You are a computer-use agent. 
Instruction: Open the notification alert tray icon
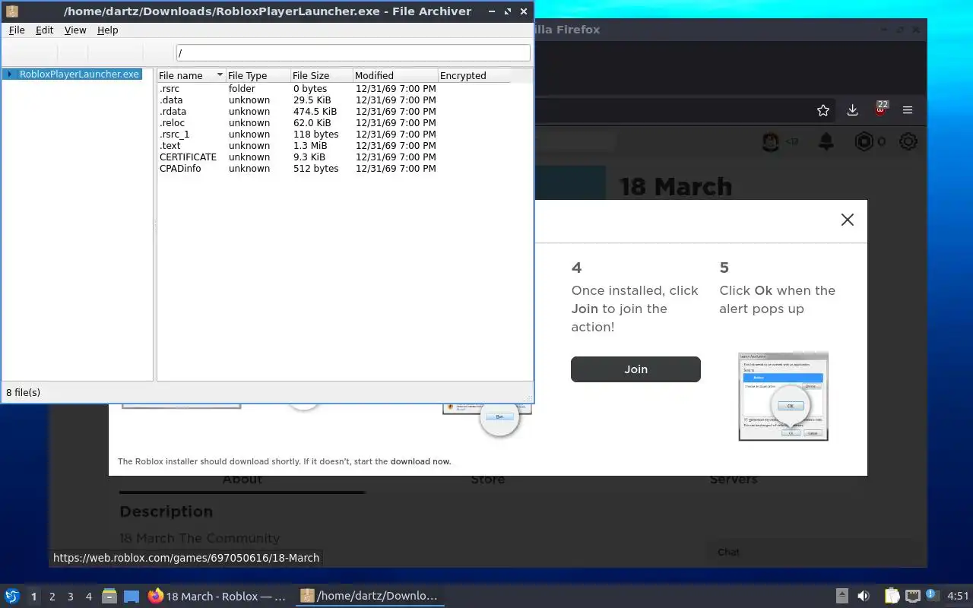933,596
